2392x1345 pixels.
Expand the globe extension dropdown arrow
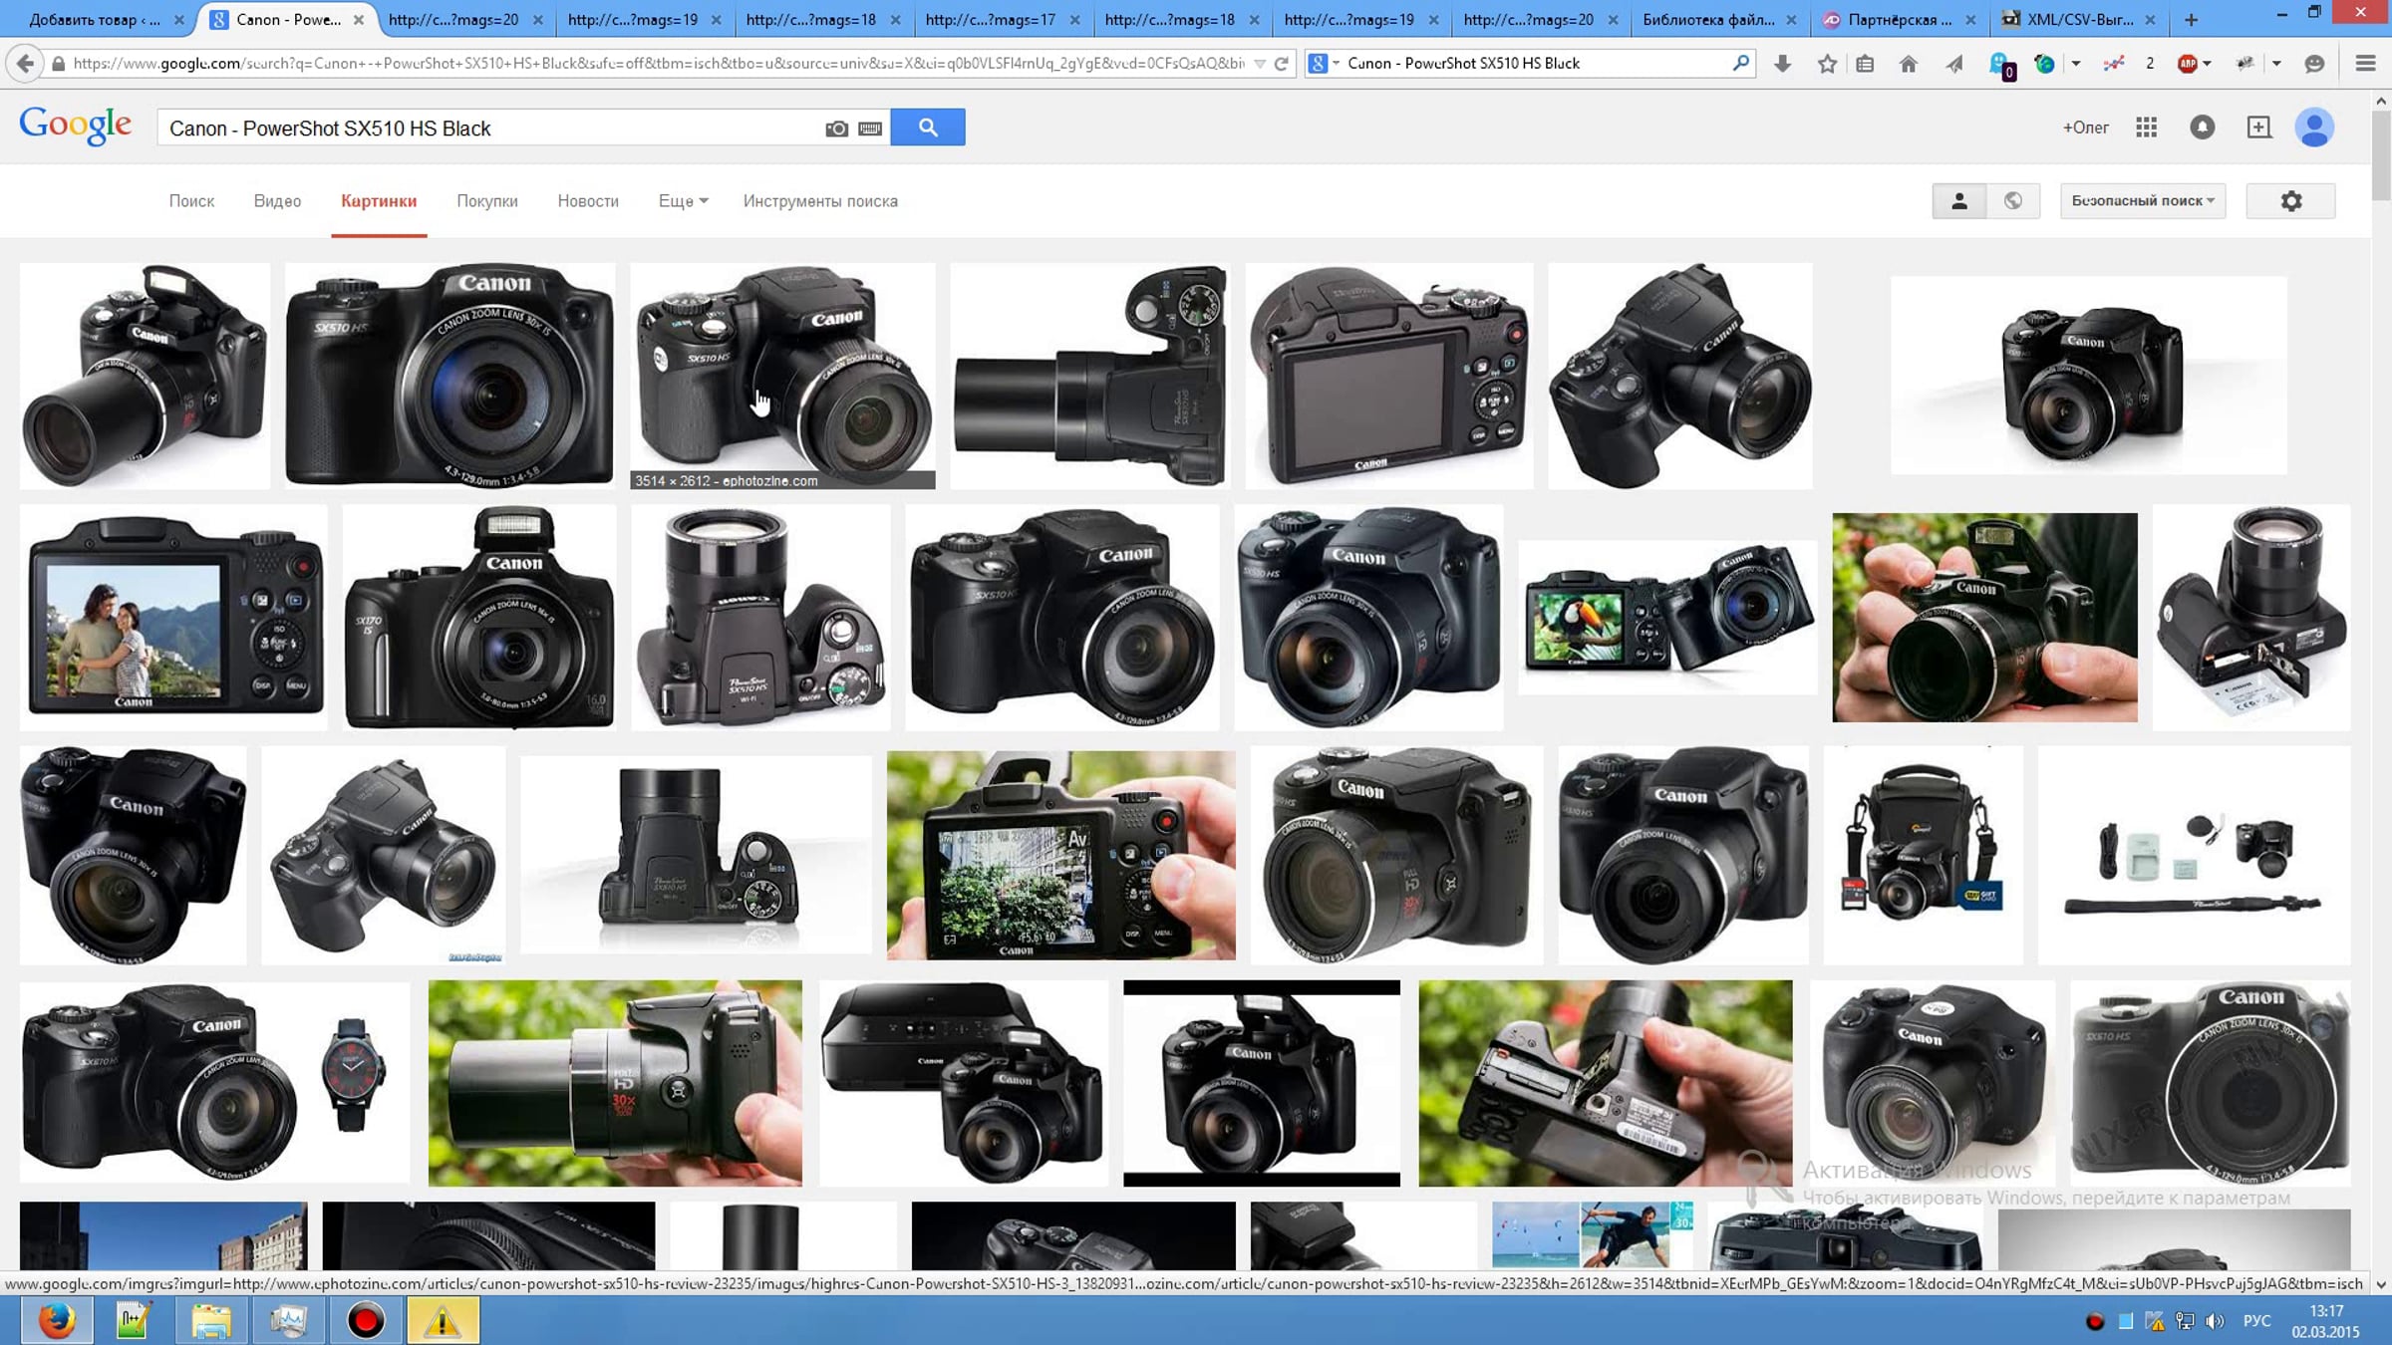tap(2075, 64)
